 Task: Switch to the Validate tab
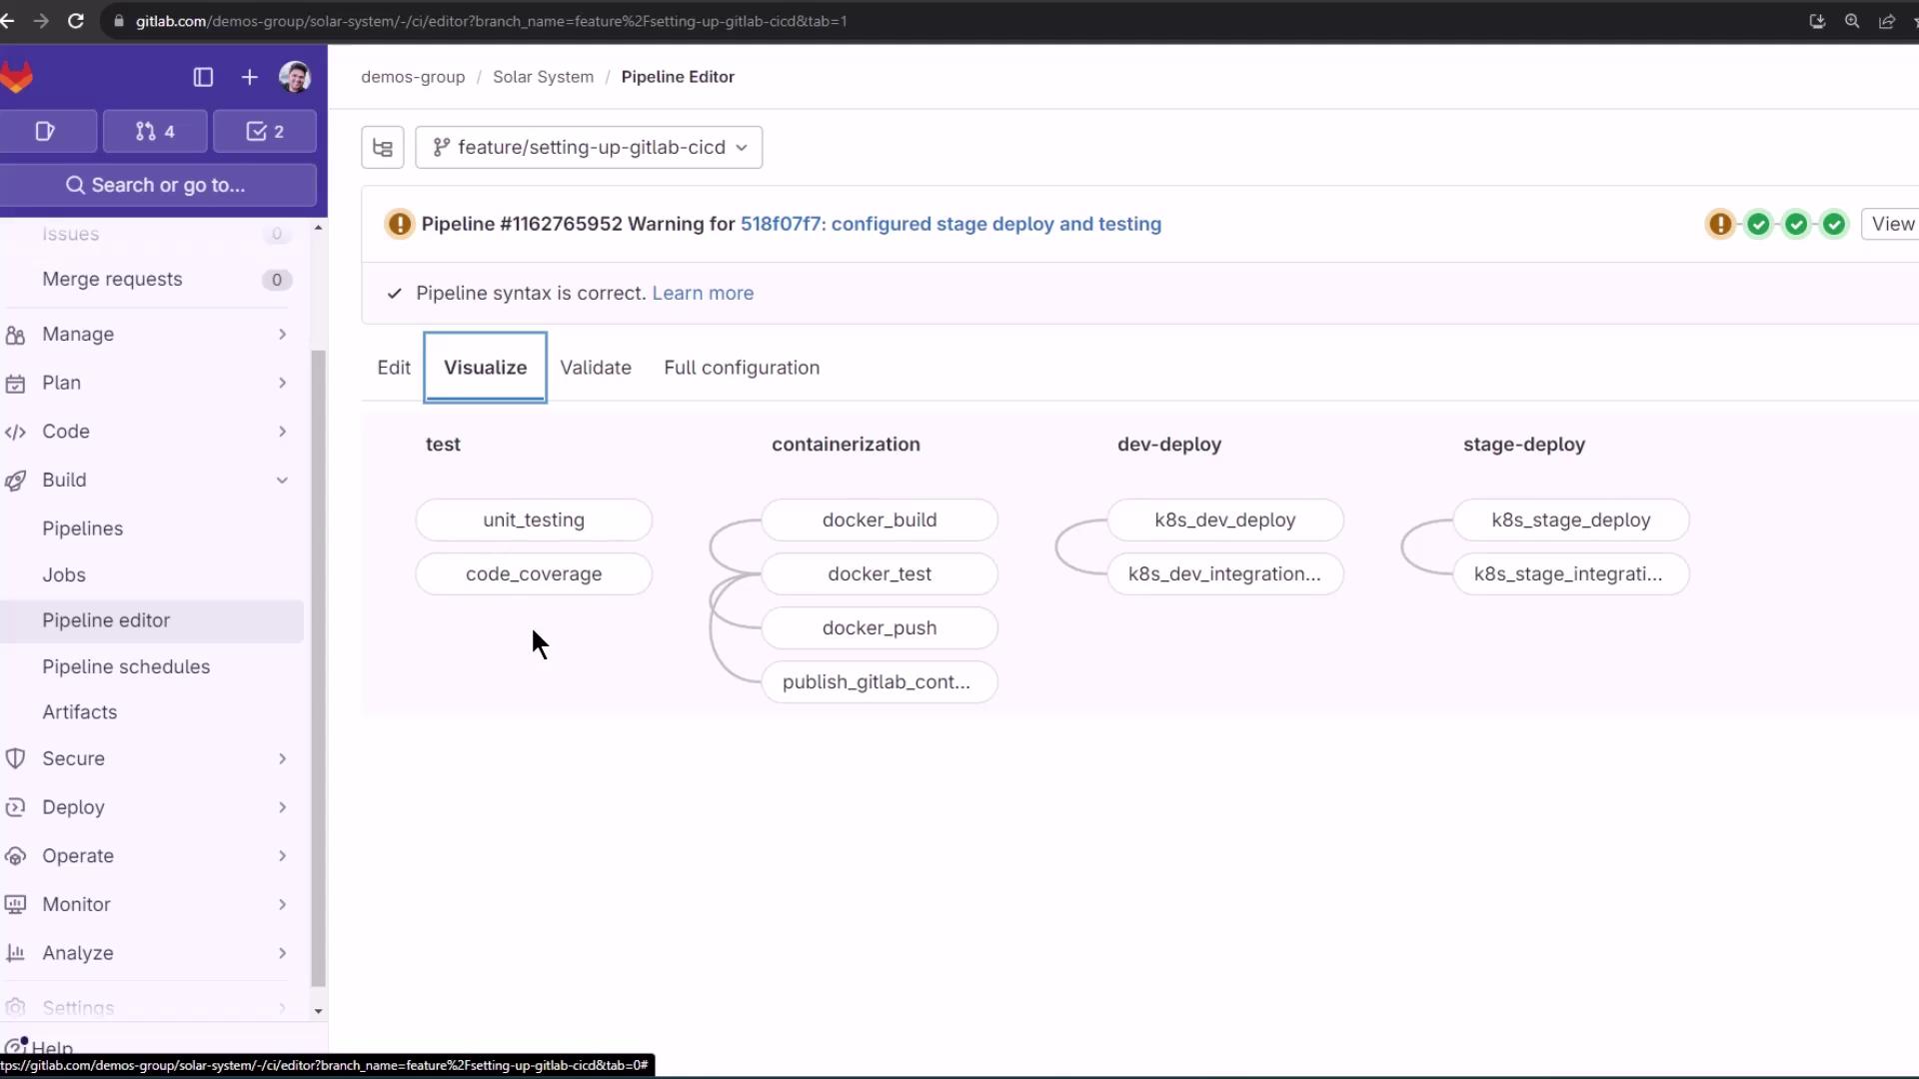tap(596, 368)
